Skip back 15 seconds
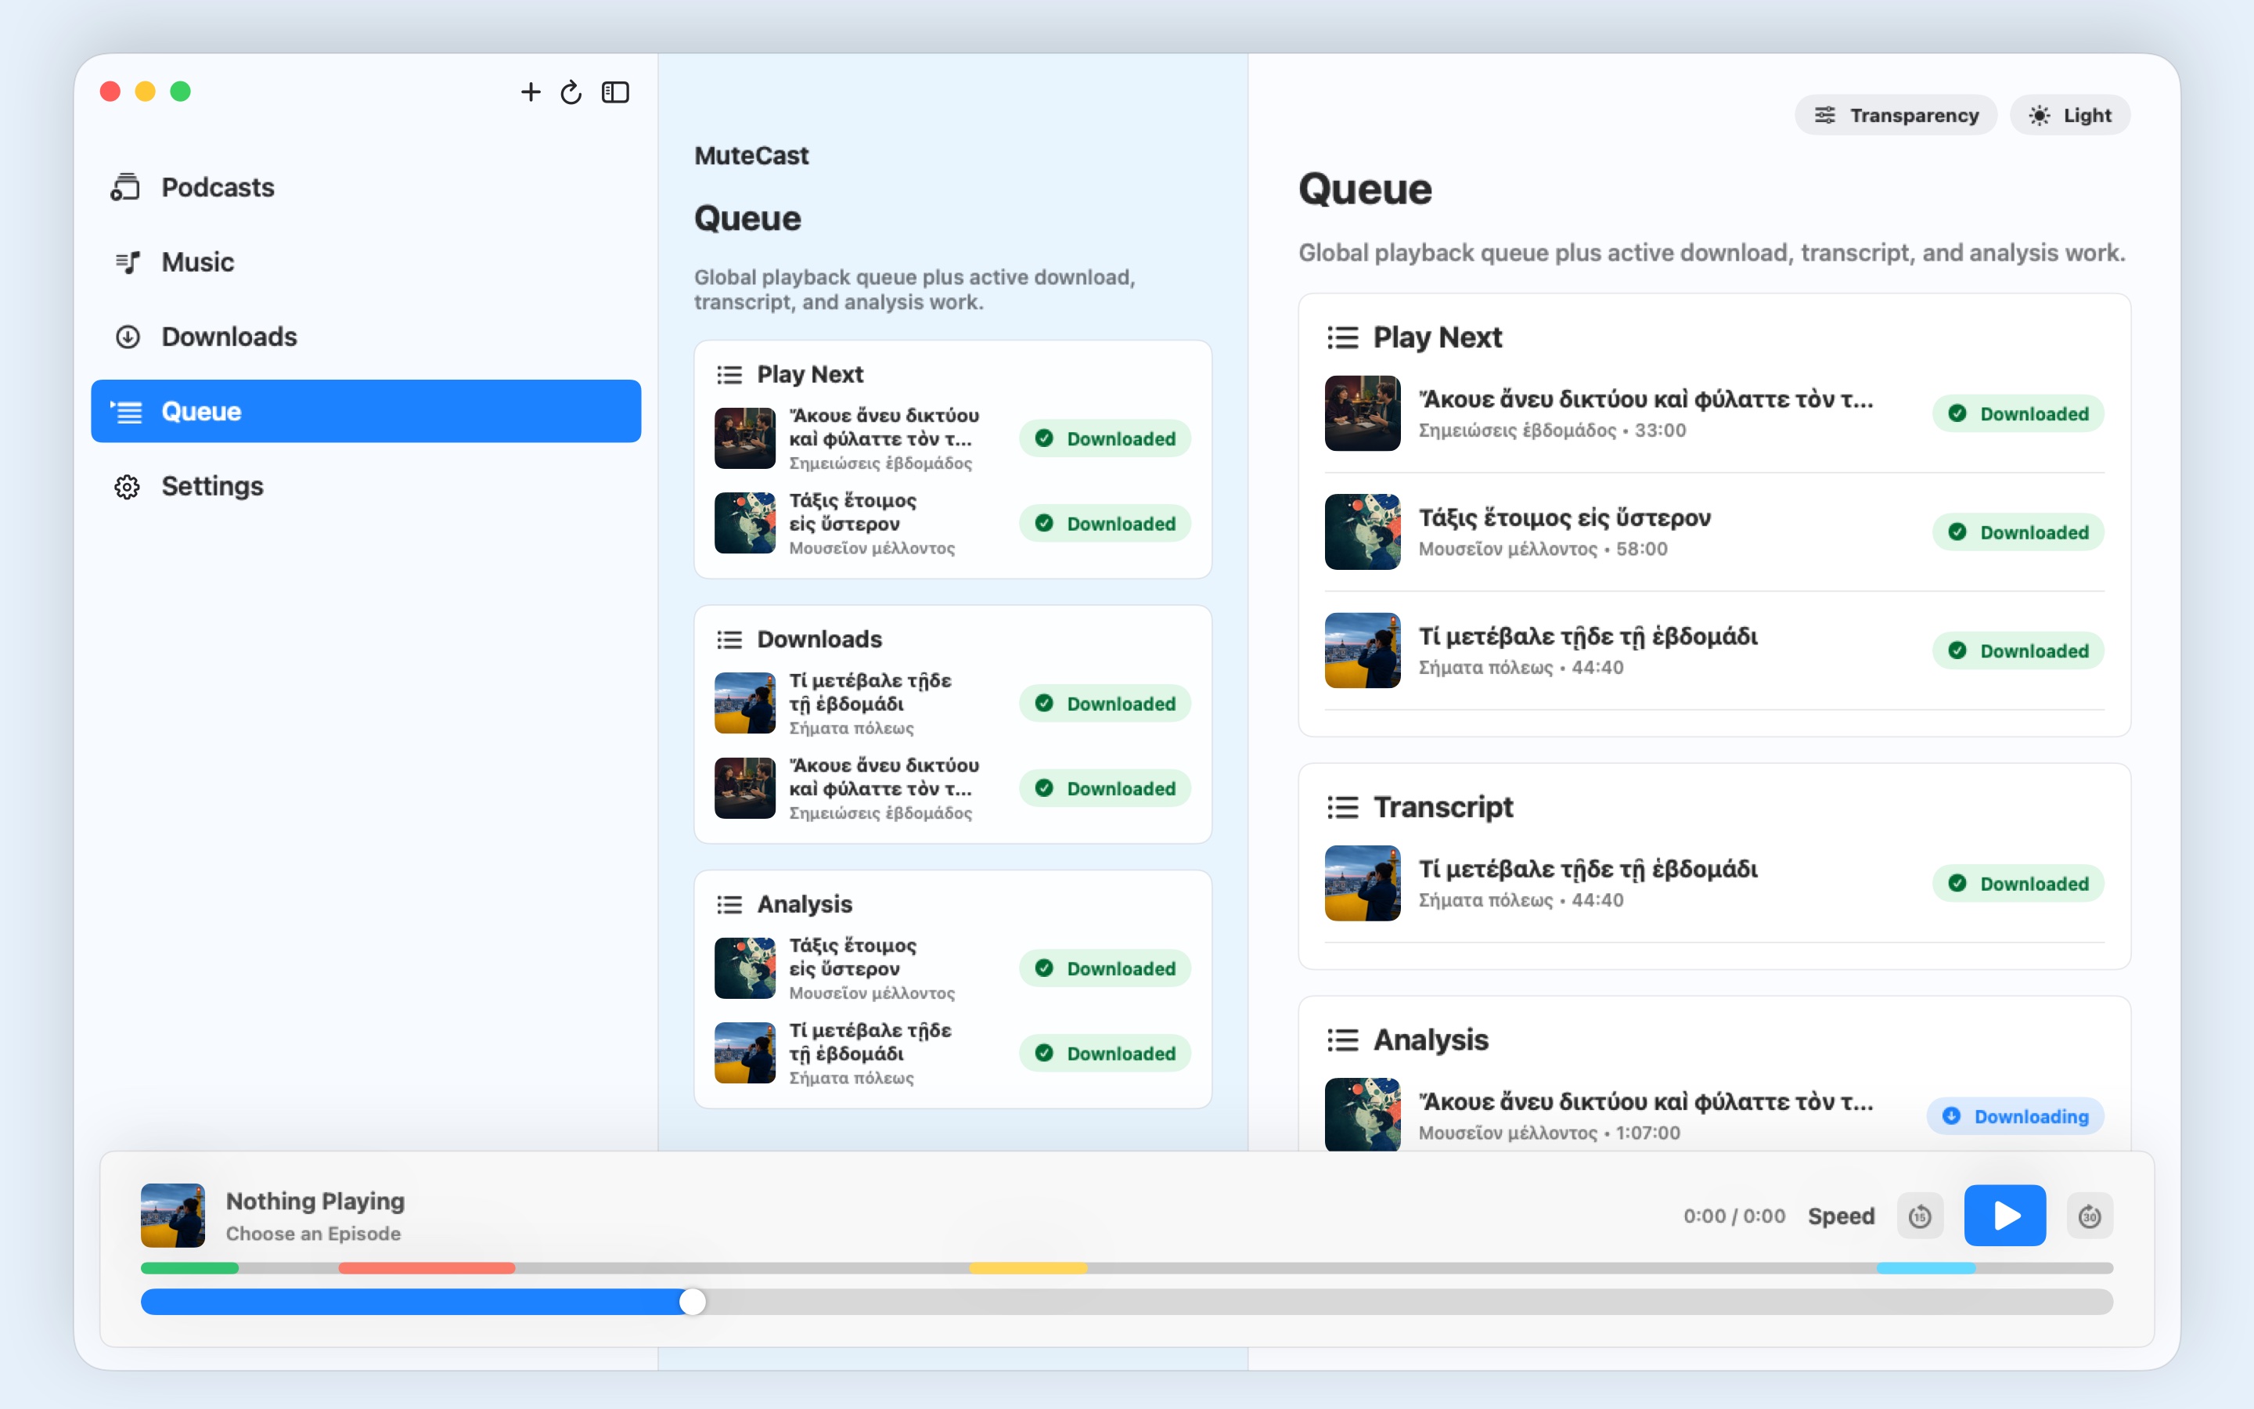Viewport: 2254px width, 1409px height. tap(1920, 1215)
